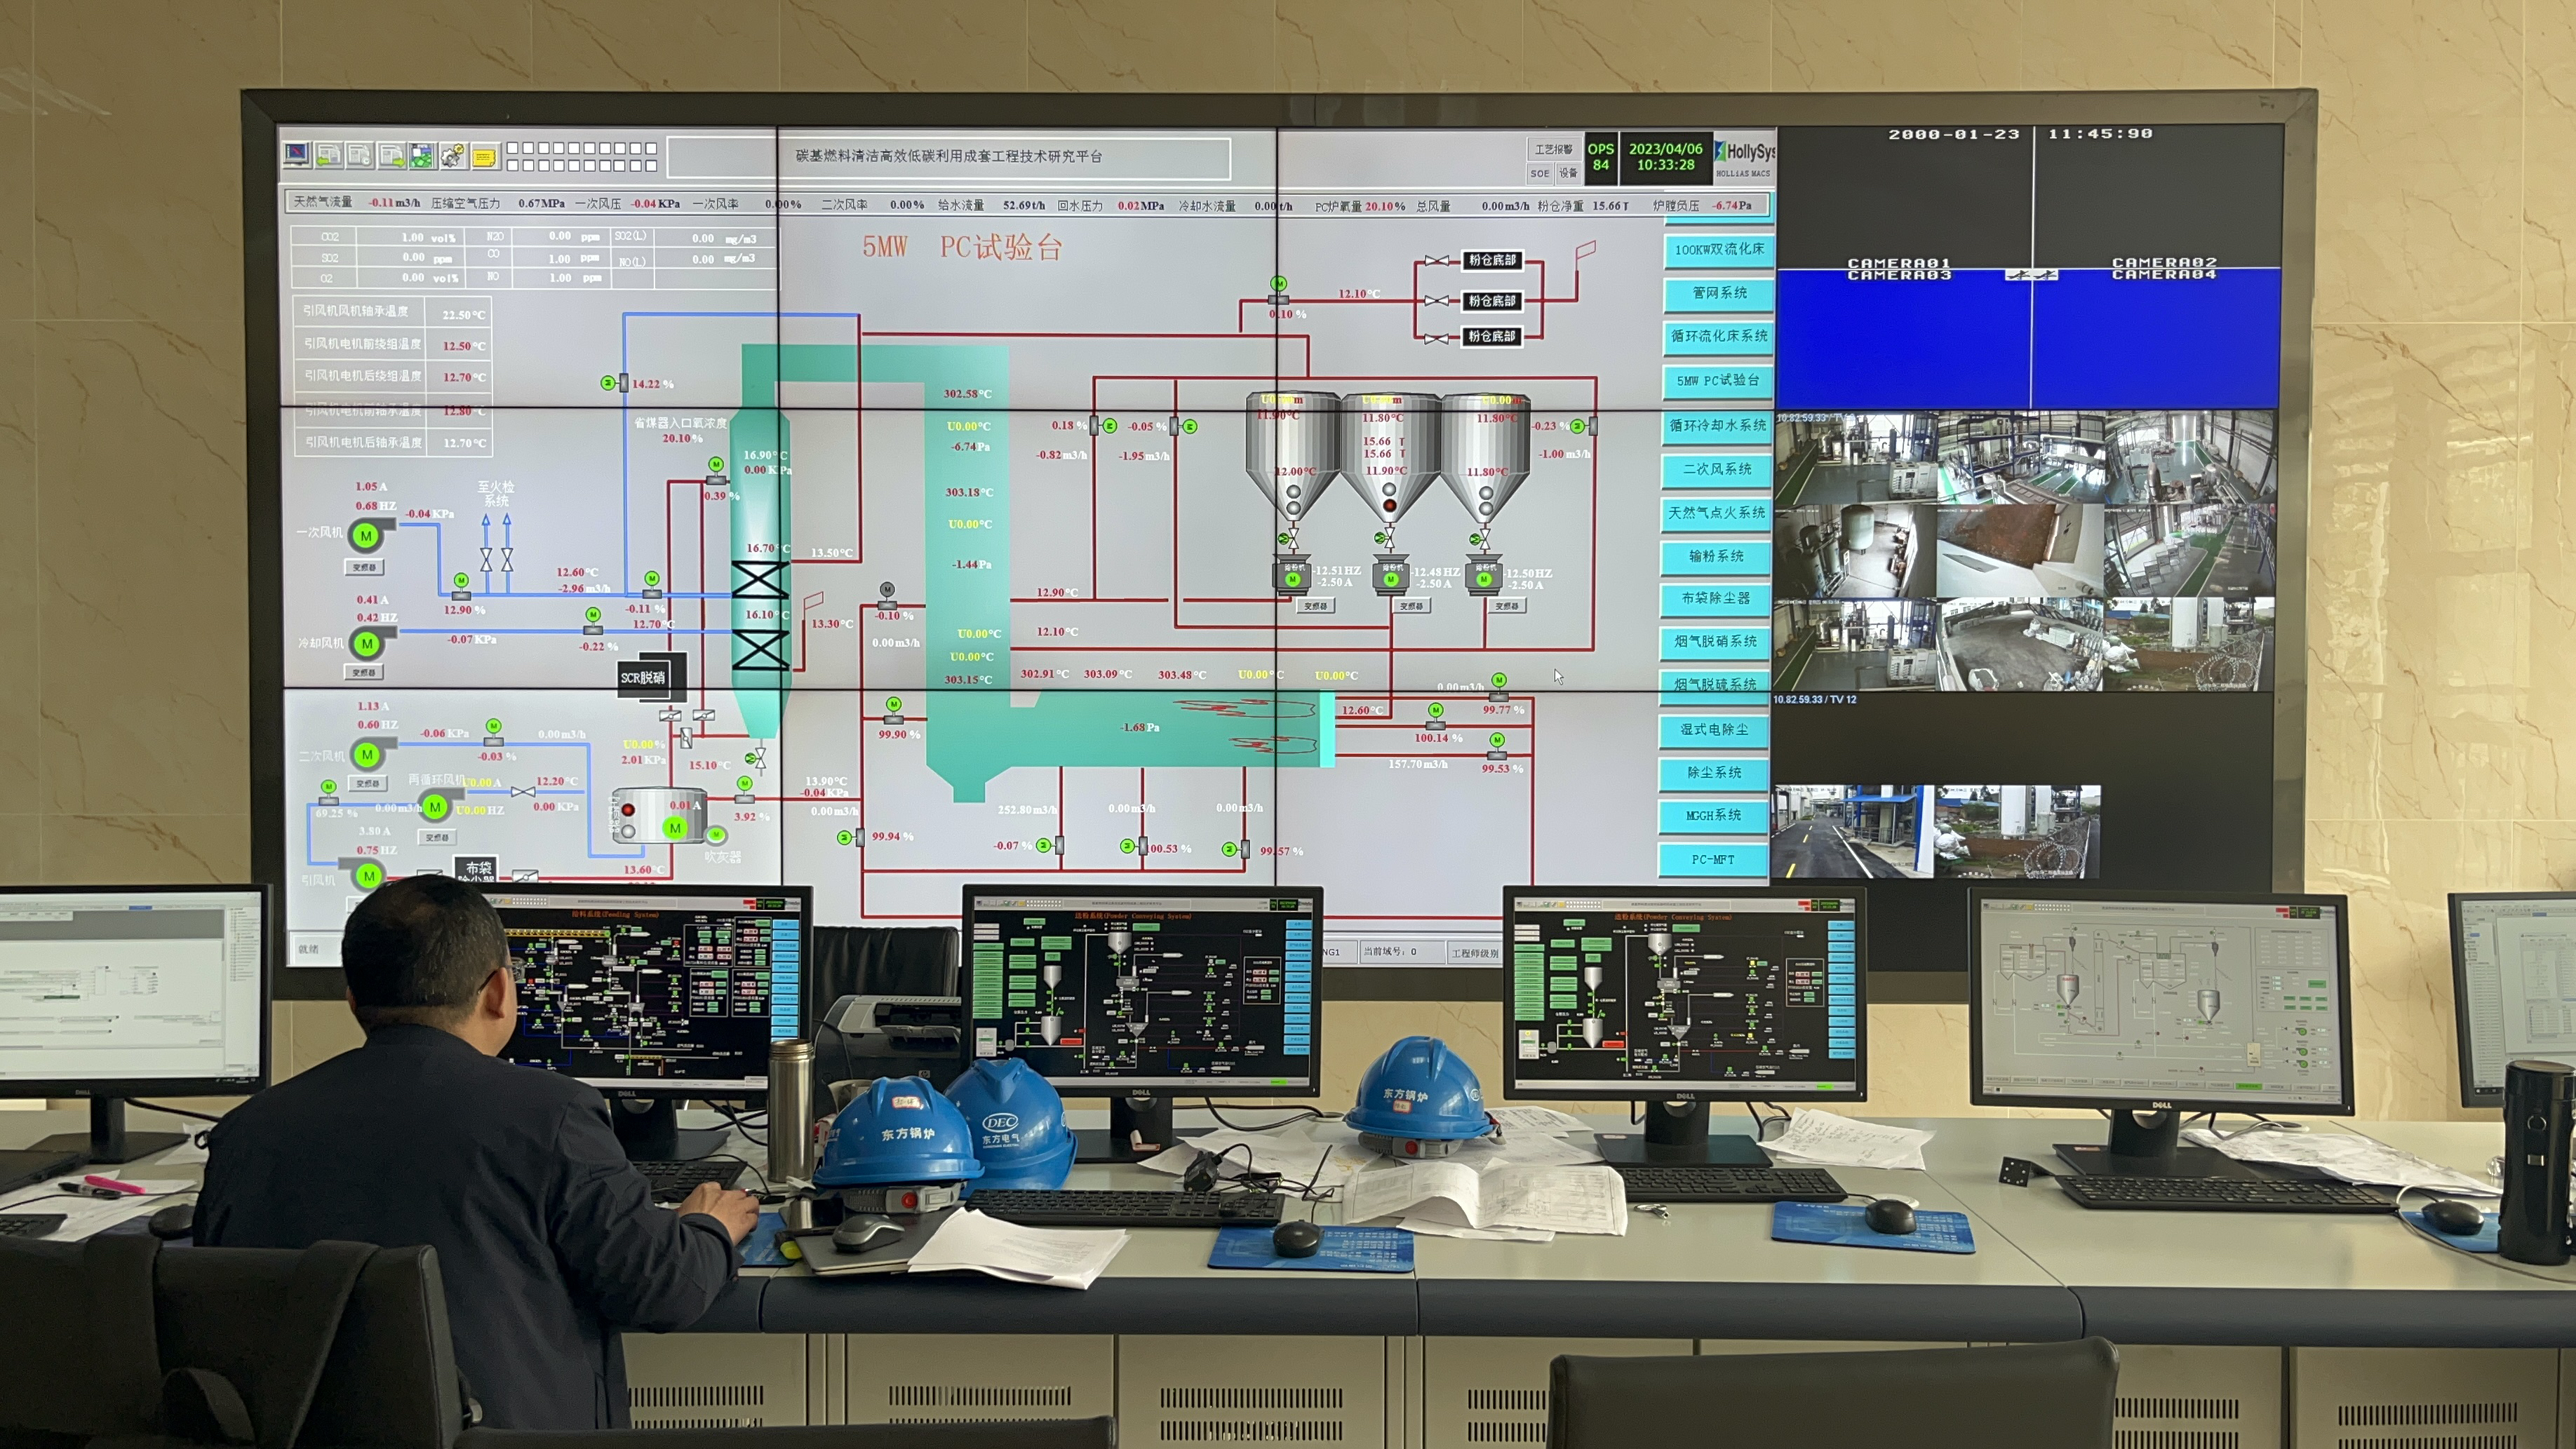Click the 冷却风机 motor M icon
The height and width of the screenshot is (1449, 2576).
(367, 643)
